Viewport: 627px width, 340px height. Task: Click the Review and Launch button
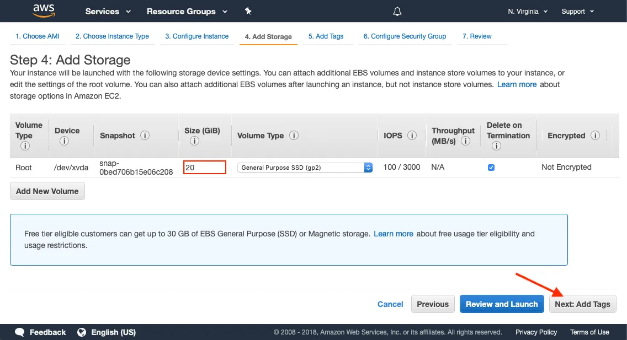[502, 304]
